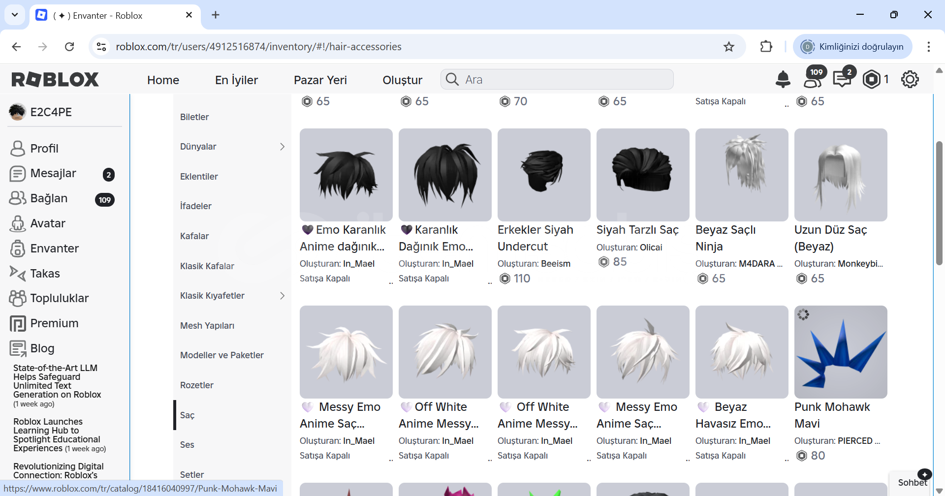Screen dimensions: 945x496
Task: Open the Uzun Düz Saç (Beyaz) title
Action: (x=831, y=238)
